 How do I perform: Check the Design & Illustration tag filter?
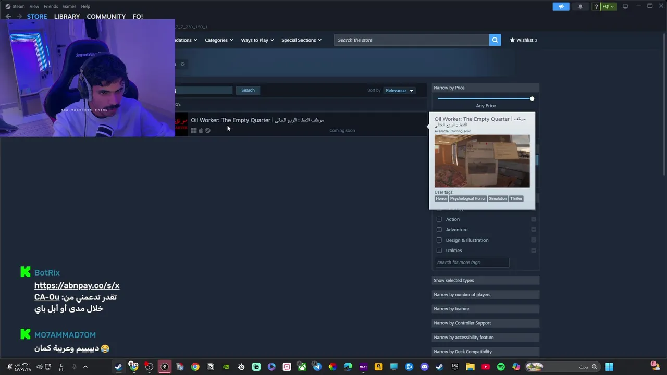(x=439, y=240)
